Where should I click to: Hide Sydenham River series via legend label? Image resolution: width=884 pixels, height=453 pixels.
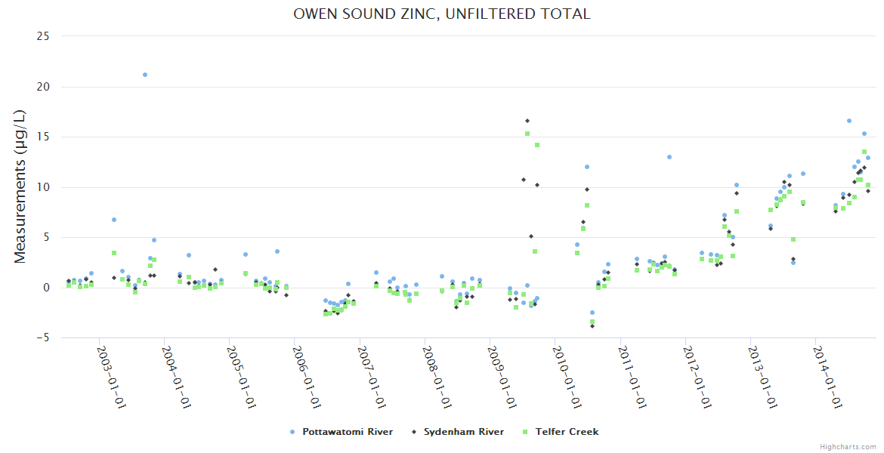point(463,432)
